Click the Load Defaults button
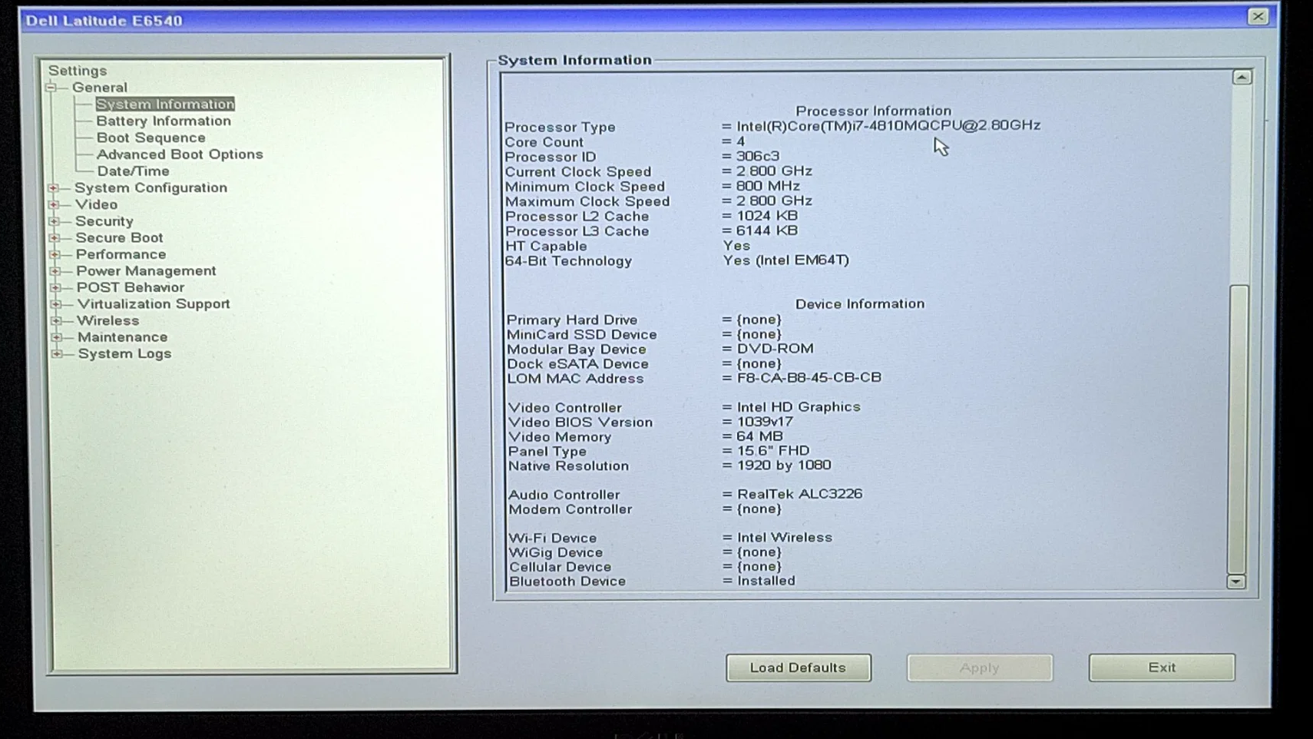Image resolution: width=1313 pixels, height=739 pixels. [799, 668]
